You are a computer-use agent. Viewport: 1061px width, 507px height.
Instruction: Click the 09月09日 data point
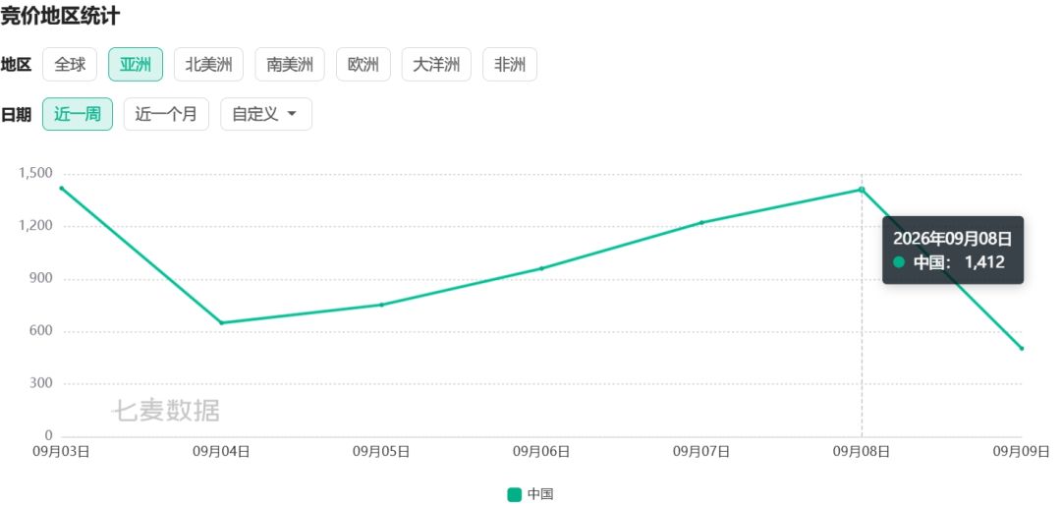tap(1022, 349)
